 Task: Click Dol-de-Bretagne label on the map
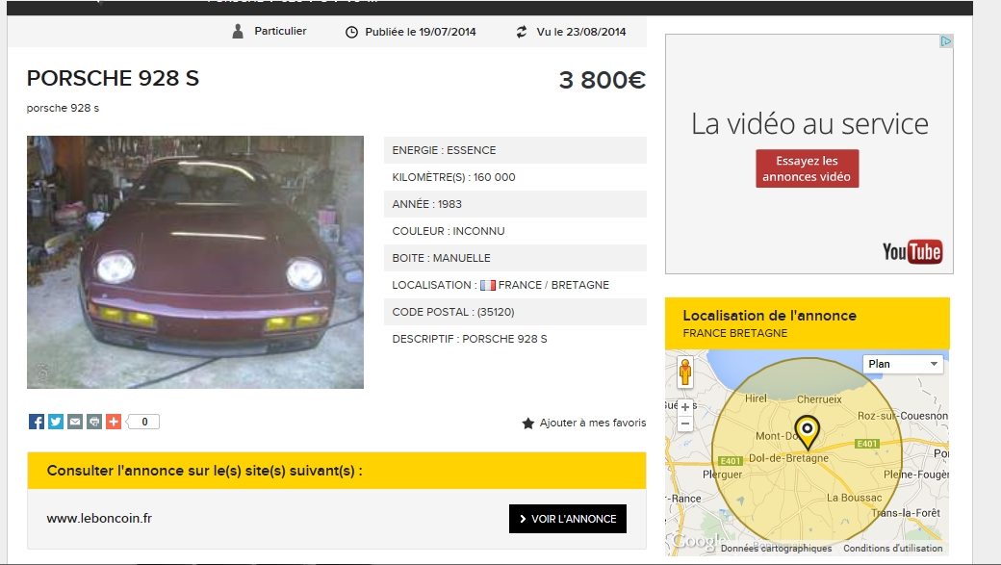[788, 458]
